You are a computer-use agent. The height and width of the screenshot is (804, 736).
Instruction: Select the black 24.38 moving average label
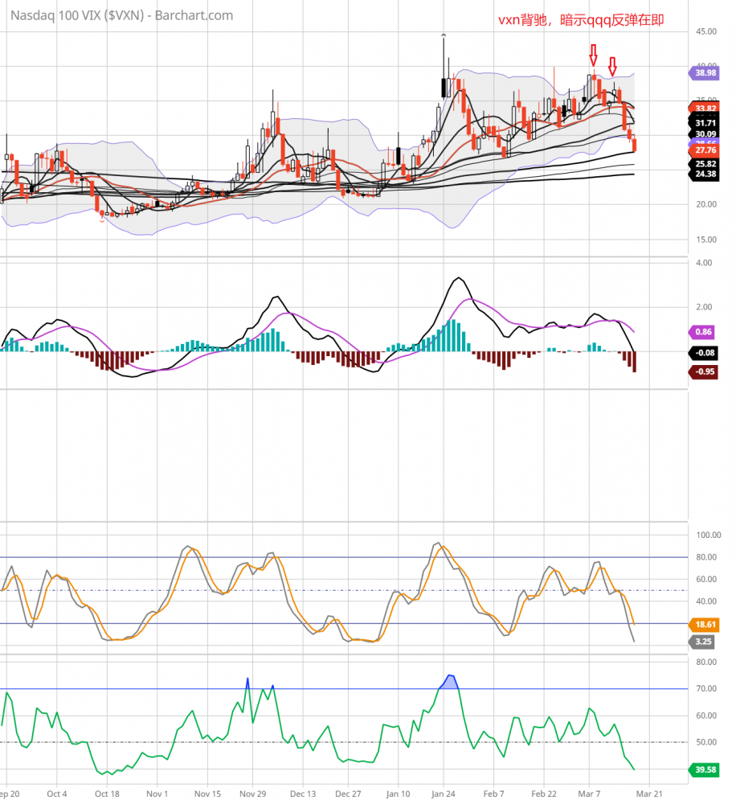click(x=705, y=174)
